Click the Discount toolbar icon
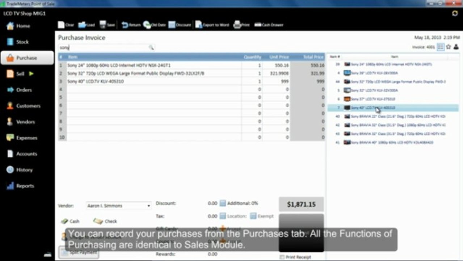 pyautogui.click(x=172, y=25)
